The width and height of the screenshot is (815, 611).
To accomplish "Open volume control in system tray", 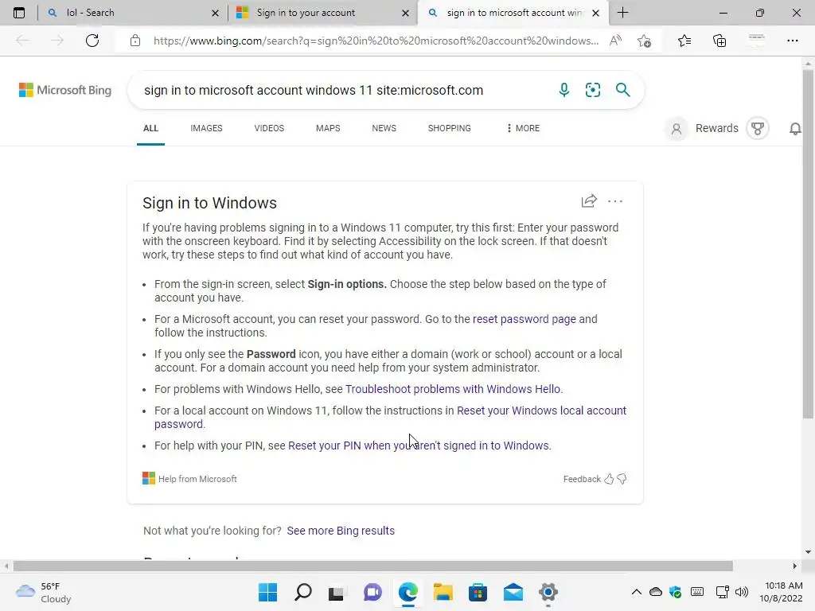I will pos(742,592).
